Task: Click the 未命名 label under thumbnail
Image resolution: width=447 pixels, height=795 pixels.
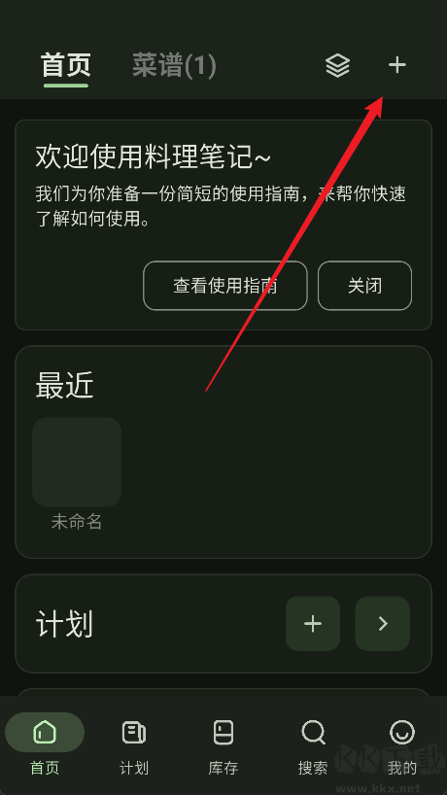Action: (x=77, y=522)
